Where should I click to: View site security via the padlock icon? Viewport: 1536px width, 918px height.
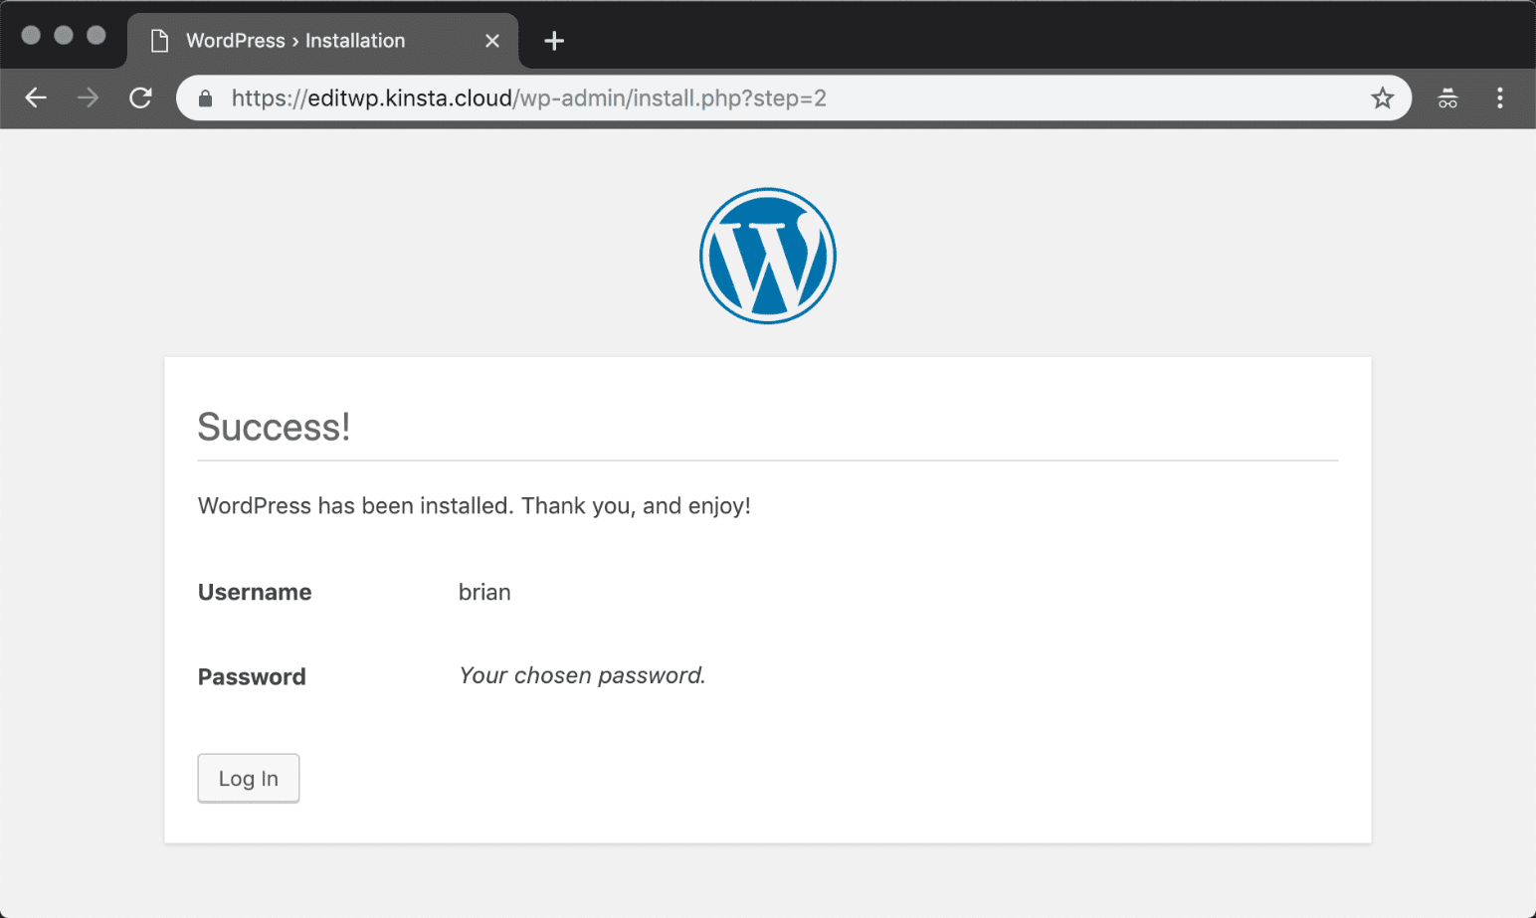pos(205,98)
